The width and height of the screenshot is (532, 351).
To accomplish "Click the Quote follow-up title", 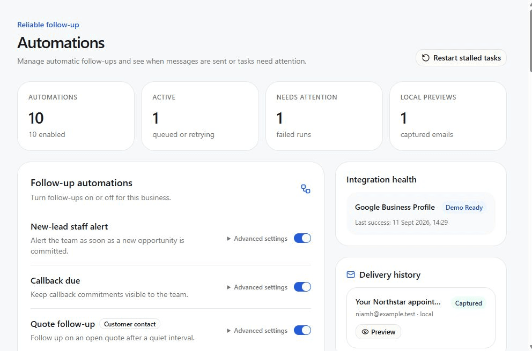I will [63, 324].
